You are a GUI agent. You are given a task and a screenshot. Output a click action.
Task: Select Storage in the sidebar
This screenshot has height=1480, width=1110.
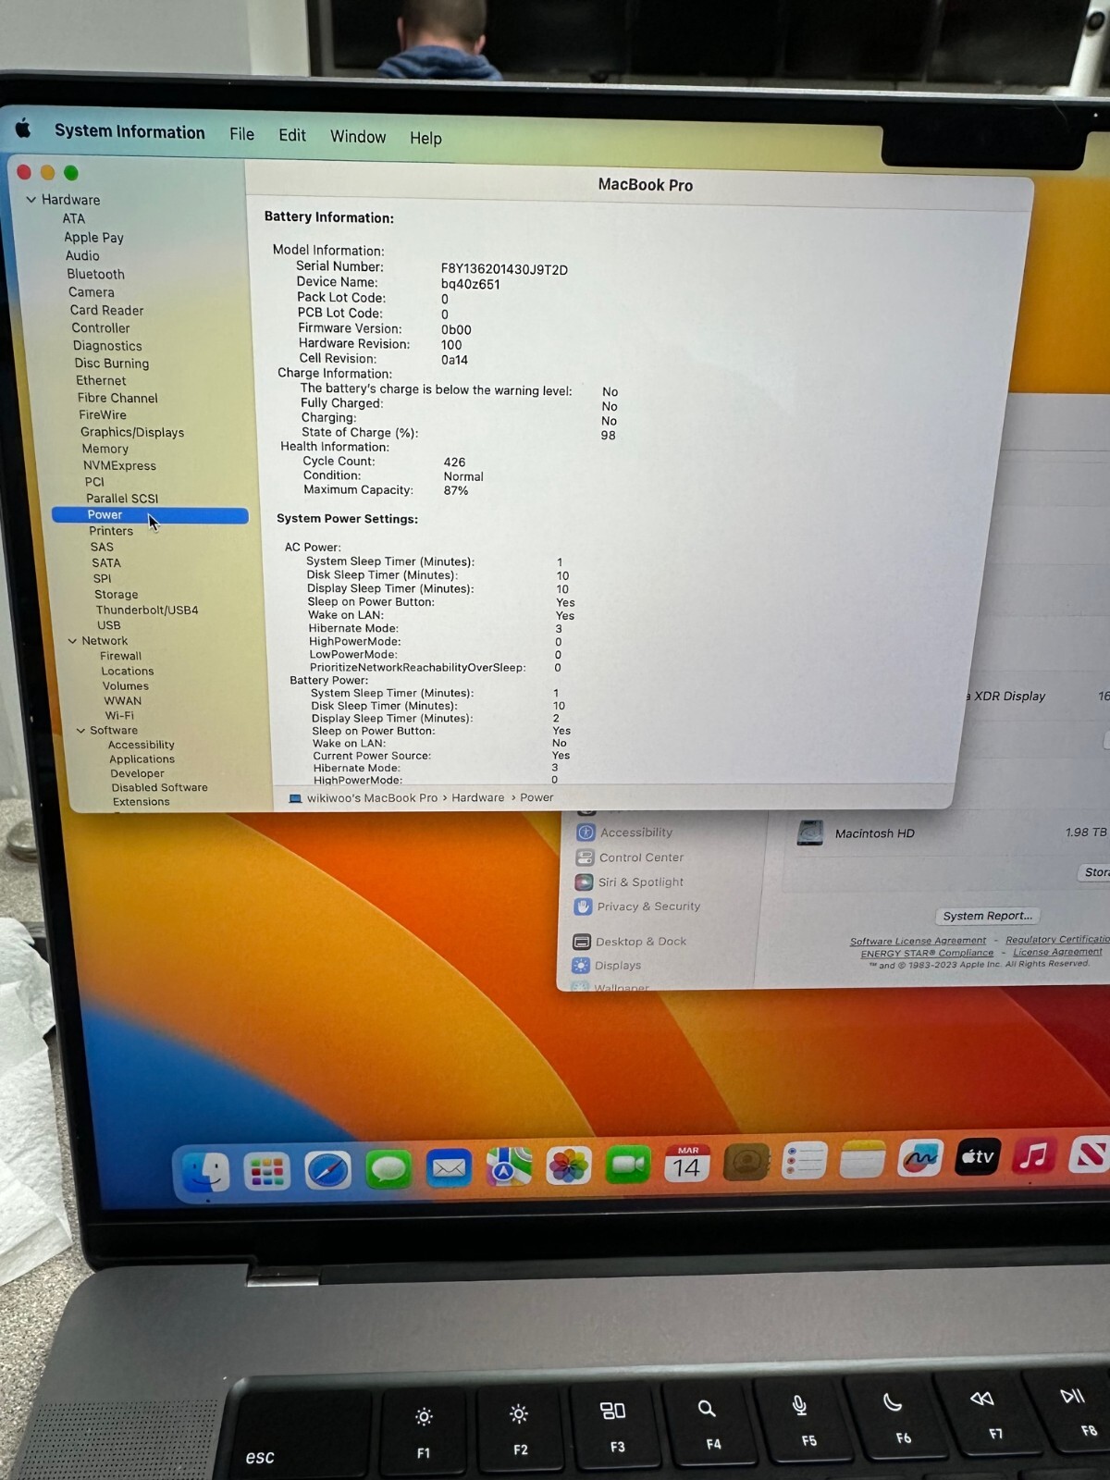point(116,595)
